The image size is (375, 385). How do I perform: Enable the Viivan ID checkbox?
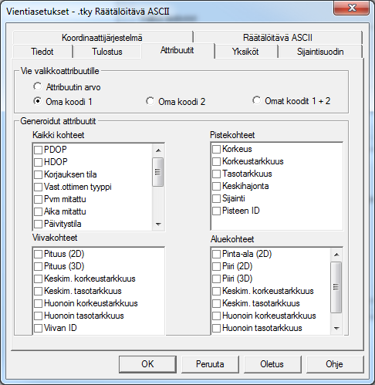[x=38, y=328]
